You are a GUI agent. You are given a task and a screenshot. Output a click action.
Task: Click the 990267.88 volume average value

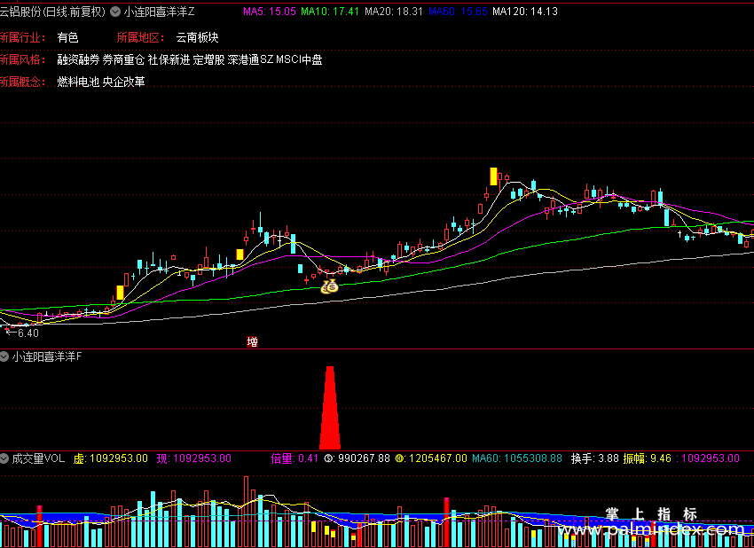tap(364, 458)
